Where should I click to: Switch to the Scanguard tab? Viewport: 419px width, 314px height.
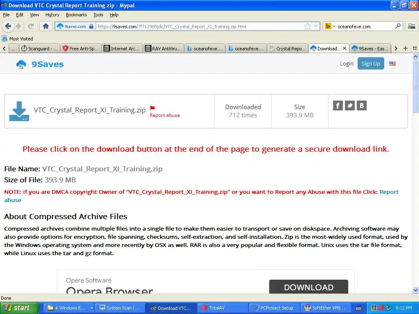point(40,49)
